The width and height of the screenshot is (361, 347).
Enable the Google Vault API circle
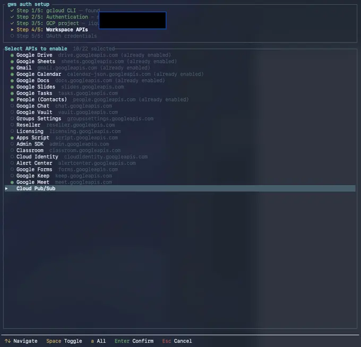tap(12, 112)
